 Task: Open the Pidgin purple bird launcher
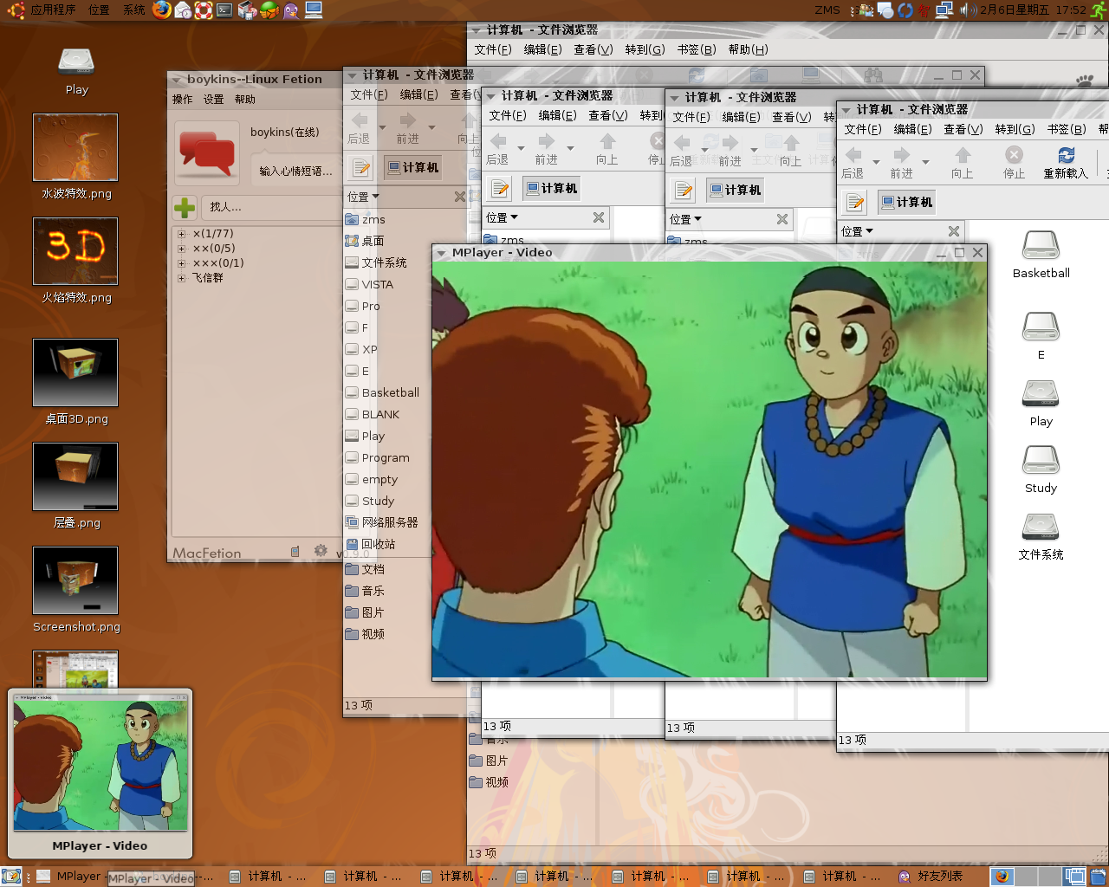coord(291,10)
